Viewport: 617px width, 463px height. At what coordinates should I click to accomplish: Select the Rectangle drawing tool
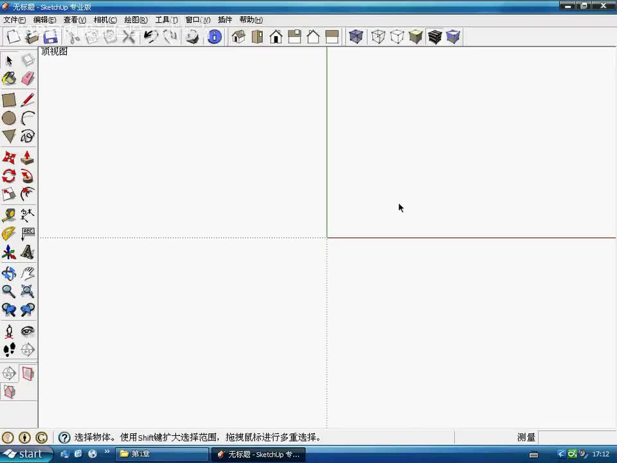[9, 100]
